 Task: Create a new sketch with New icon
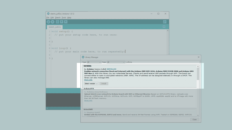point(57,22)
